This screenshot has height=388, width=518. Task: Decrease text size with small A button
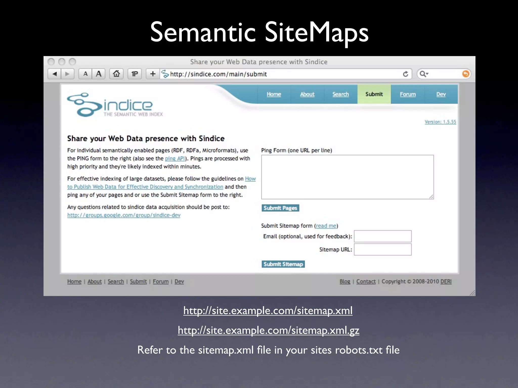[85, 74]
